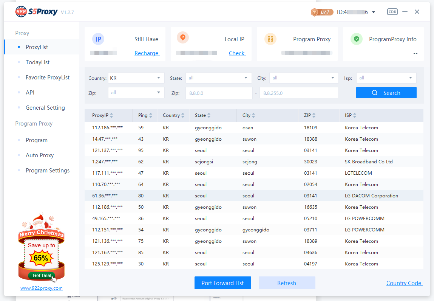The image size is (434, 301).
Task: Click the IP range end field 8.8.255.0
Action: 299,93
